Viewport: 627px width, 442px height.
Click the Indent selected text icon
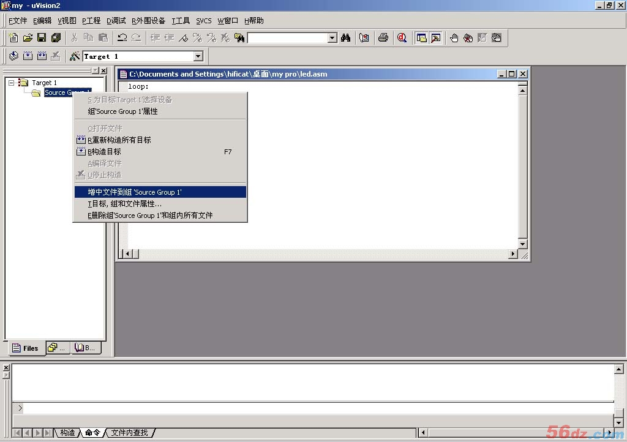[155, 37]
